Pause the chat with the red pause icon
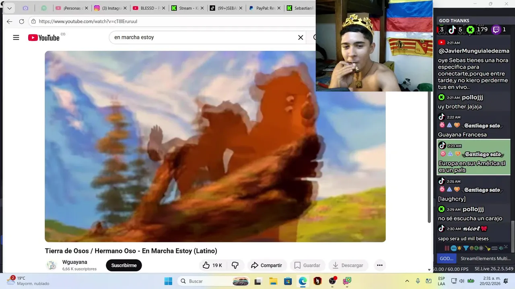Viewport: 515px width, 289px height. (x=447, y=248)
